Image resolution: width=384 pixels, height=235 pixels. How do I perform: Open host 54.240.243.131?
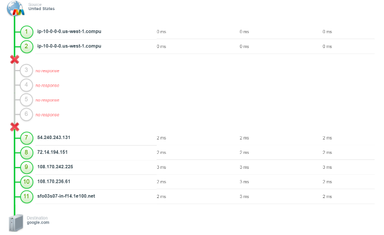click(54, 137)
